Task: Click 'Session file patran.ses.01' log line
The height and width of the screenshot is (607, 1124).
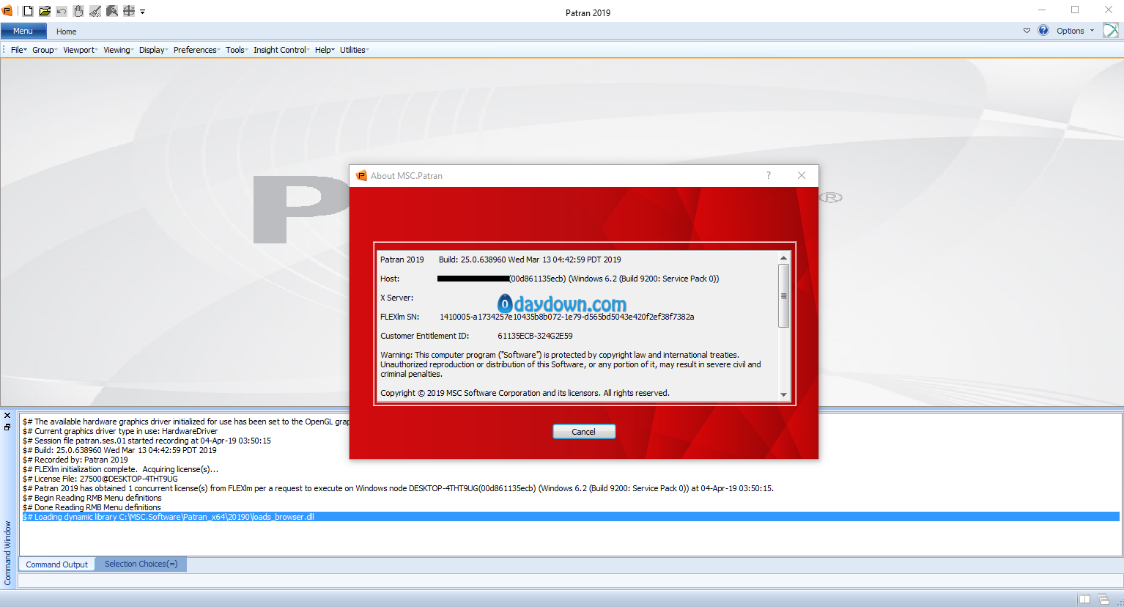Action: pyautogui.click(x=147, y=441)
